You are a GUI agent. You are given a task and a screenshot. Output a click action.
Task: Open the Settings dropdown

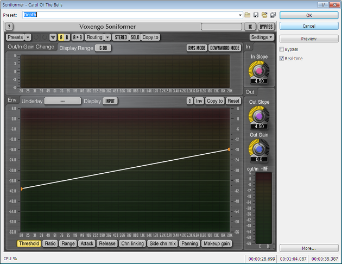click(262, 37)
